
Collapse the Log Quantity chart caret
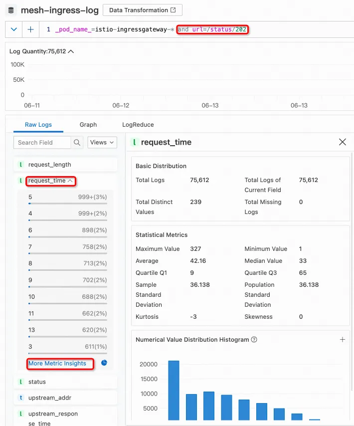coord(71,51)
